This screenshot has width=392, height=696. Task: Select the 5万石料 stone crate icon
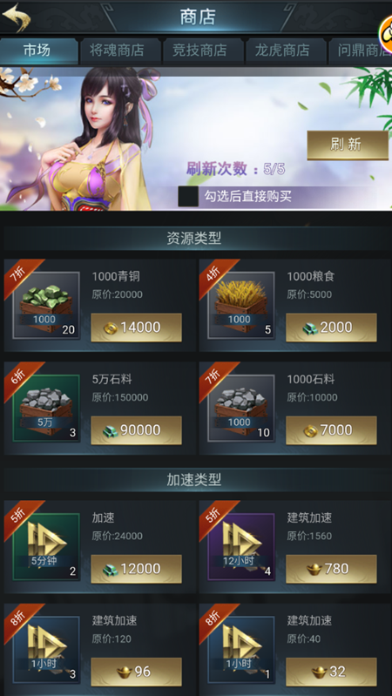click(46, 409)
